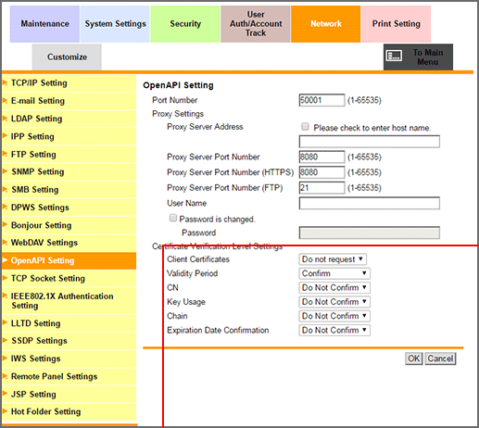Image resolution: width=479 pixels, height=428 pixels.
Task: Tick the Password is changed checkbox
Action: click(x=173, y=218)
